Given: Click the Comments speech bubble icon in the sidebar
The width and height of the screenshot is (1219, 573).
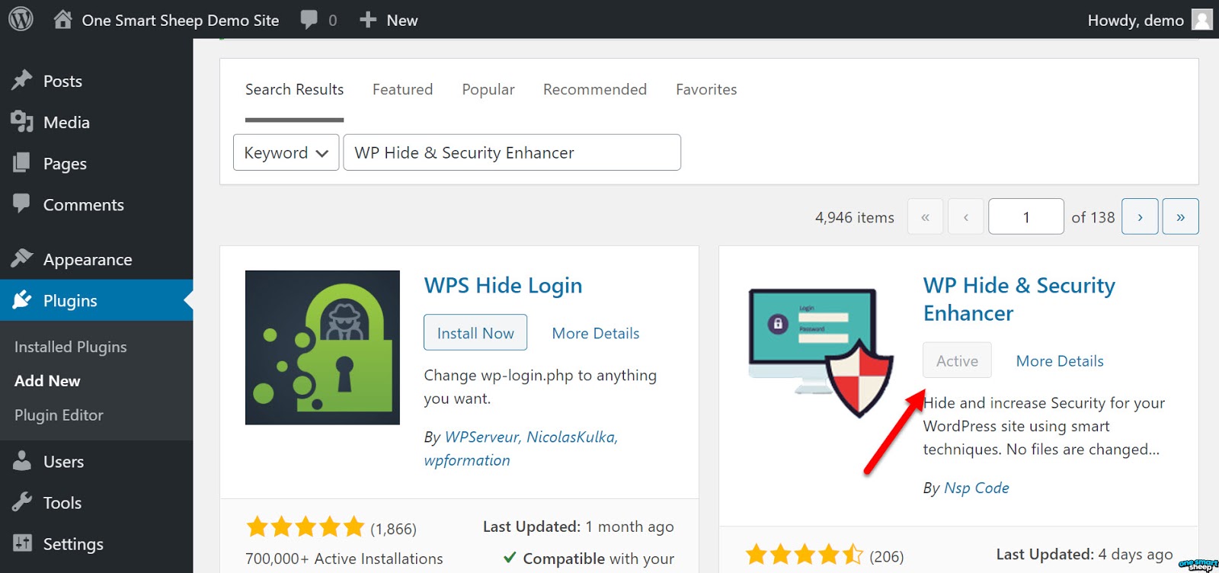Looking at the screenshot, I should point(22,203).
